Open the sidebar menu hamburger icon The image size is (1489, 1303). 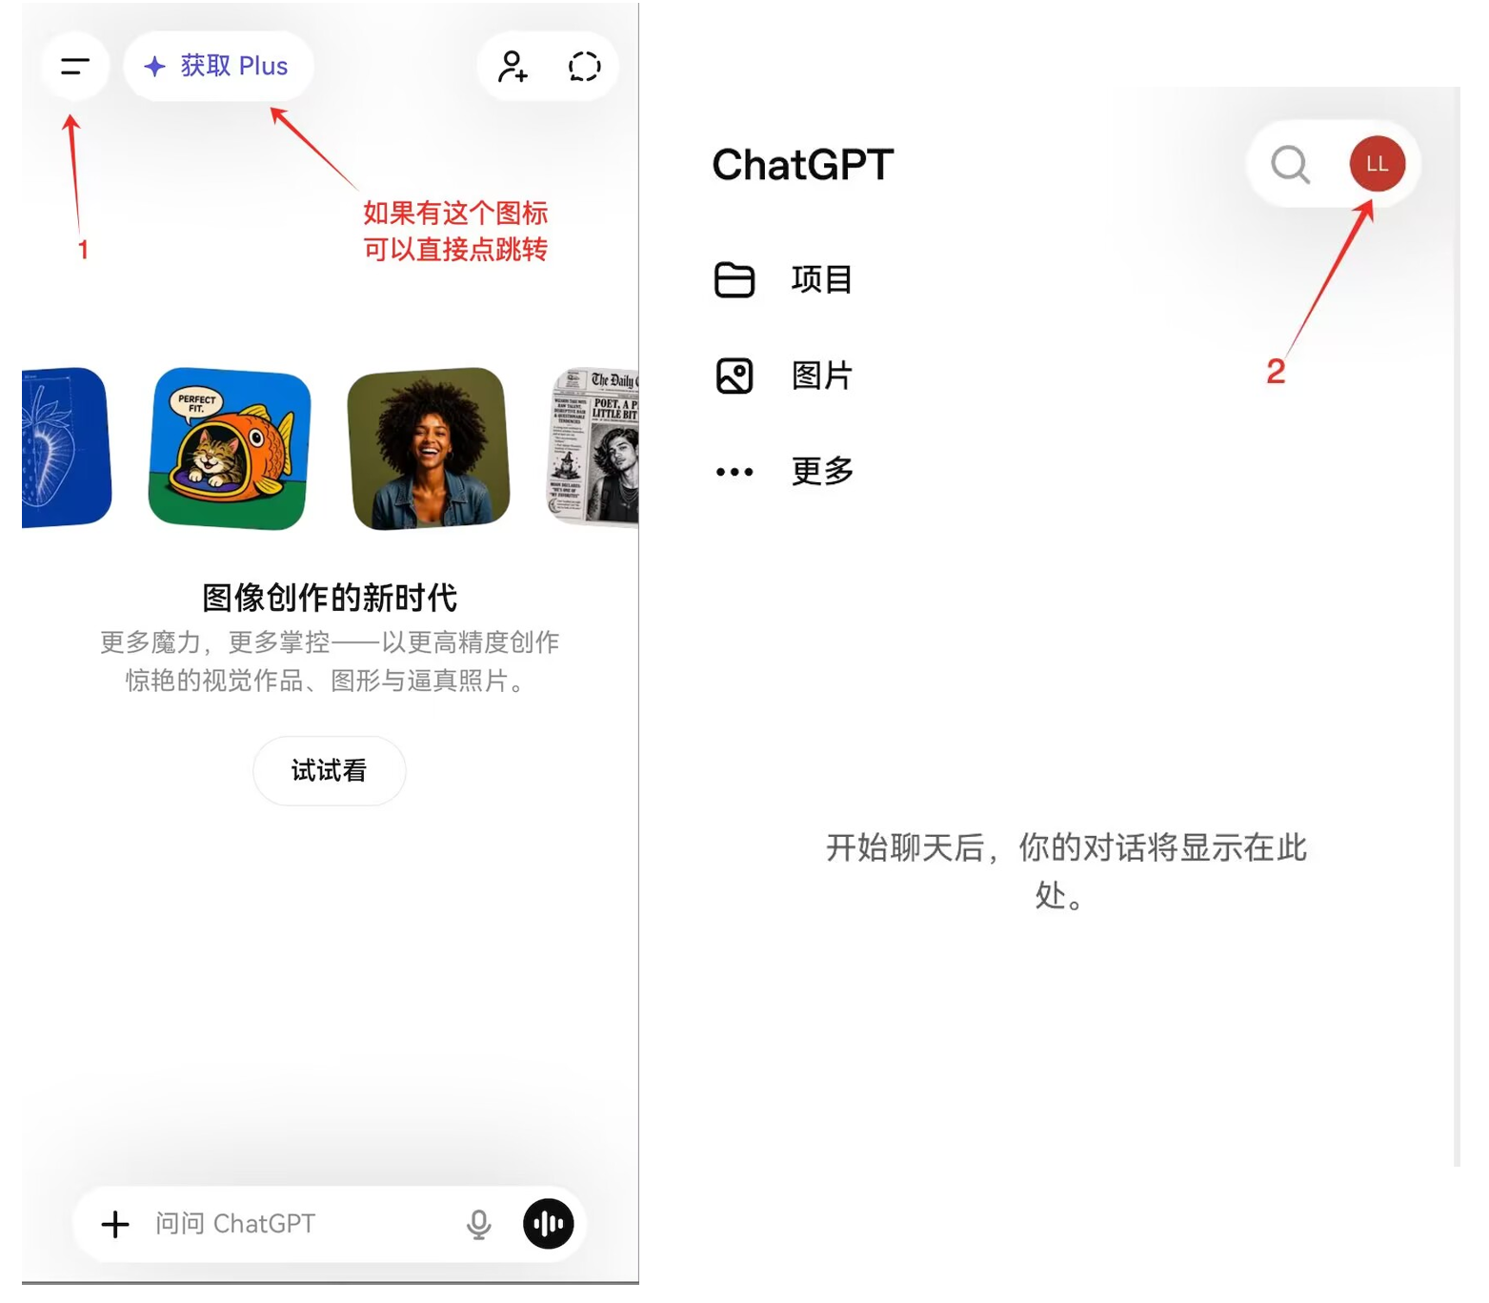[x=75, y=66]
